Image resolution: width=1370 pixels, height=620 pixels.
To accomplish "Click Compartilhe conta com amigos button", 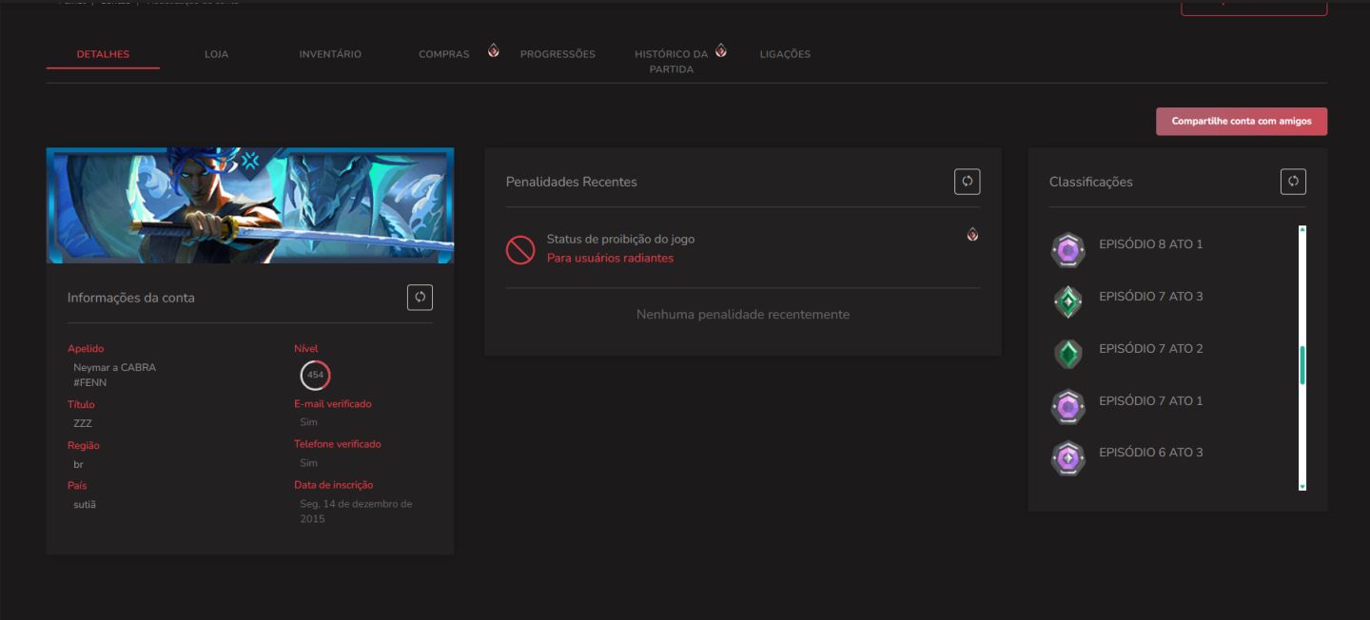I will click(1242, 122).
